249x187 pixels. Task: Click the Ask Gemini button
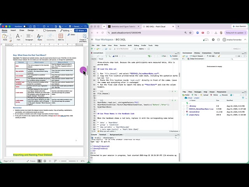point(239,26)
